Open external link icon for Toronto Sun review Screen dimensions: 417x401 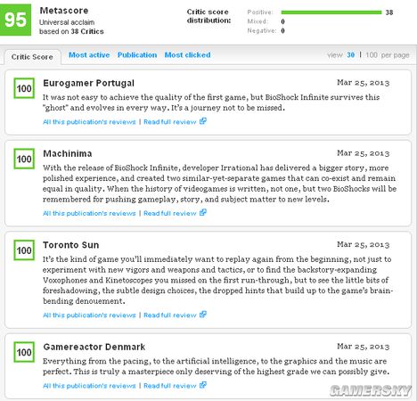[x=203, y=315]
